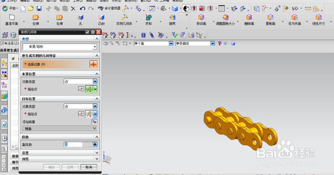Collapse the 类型 section
The image size is (334, 175).
pyautogui.click(x=97, y=39)
